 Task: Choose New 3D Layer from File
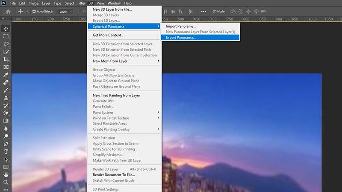click(x=124, y=9)
